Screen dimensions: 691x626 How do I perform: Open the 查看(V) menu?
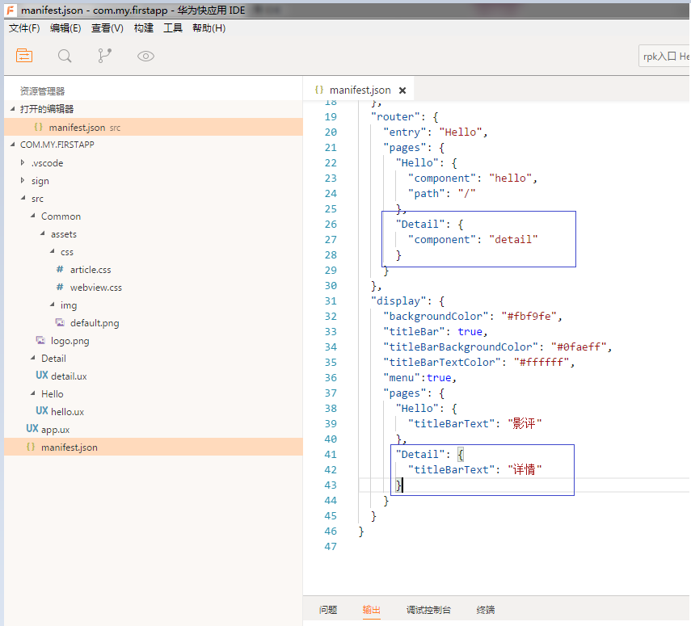107,28
